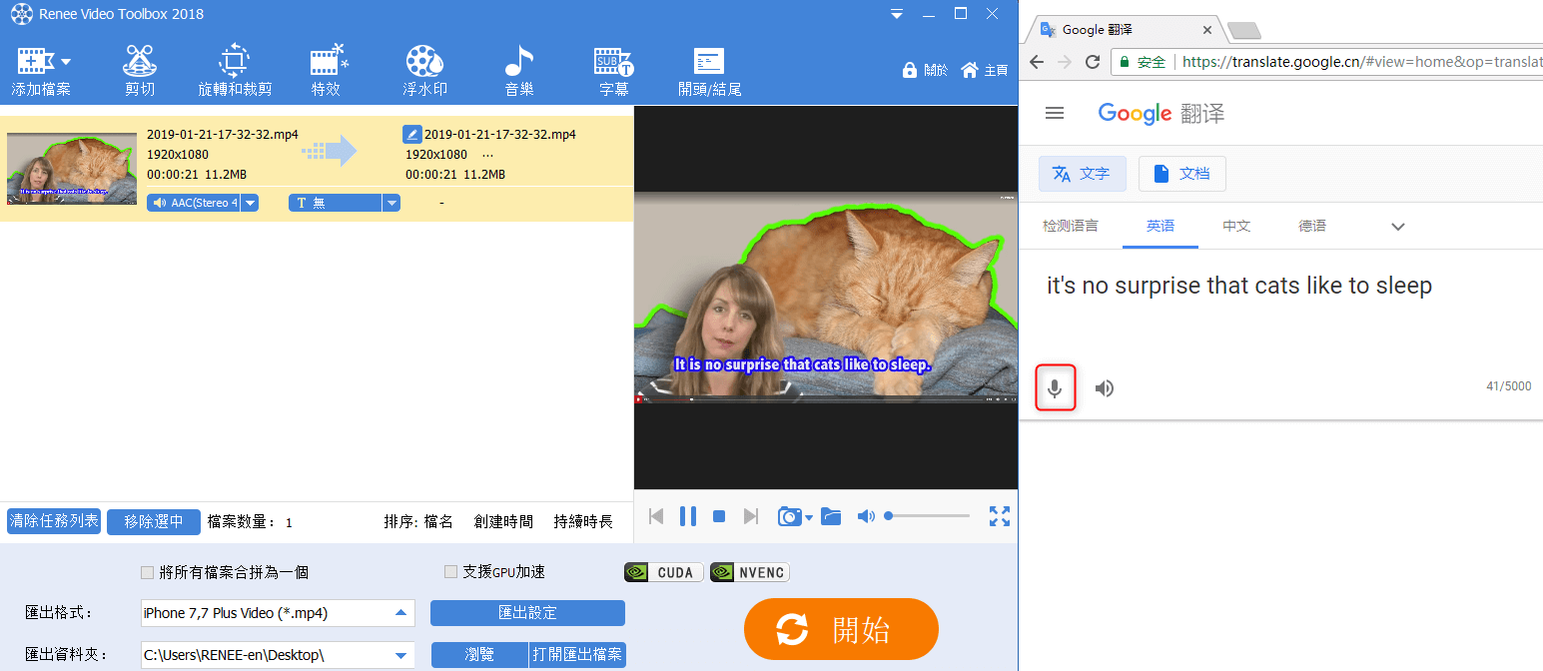Click the 匯出設定 export settings button
This screenshot has height=671, width=1543.
click(527, 613)
